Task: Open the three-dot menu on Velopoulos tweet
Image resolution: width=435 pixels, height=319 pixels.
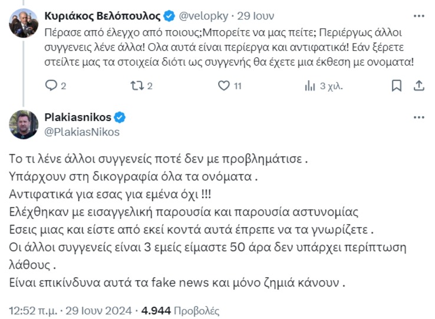Action: coord(419,16)
